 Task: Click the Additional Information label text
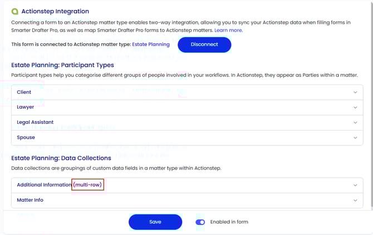pyautogui.click(x=44, y=185)
